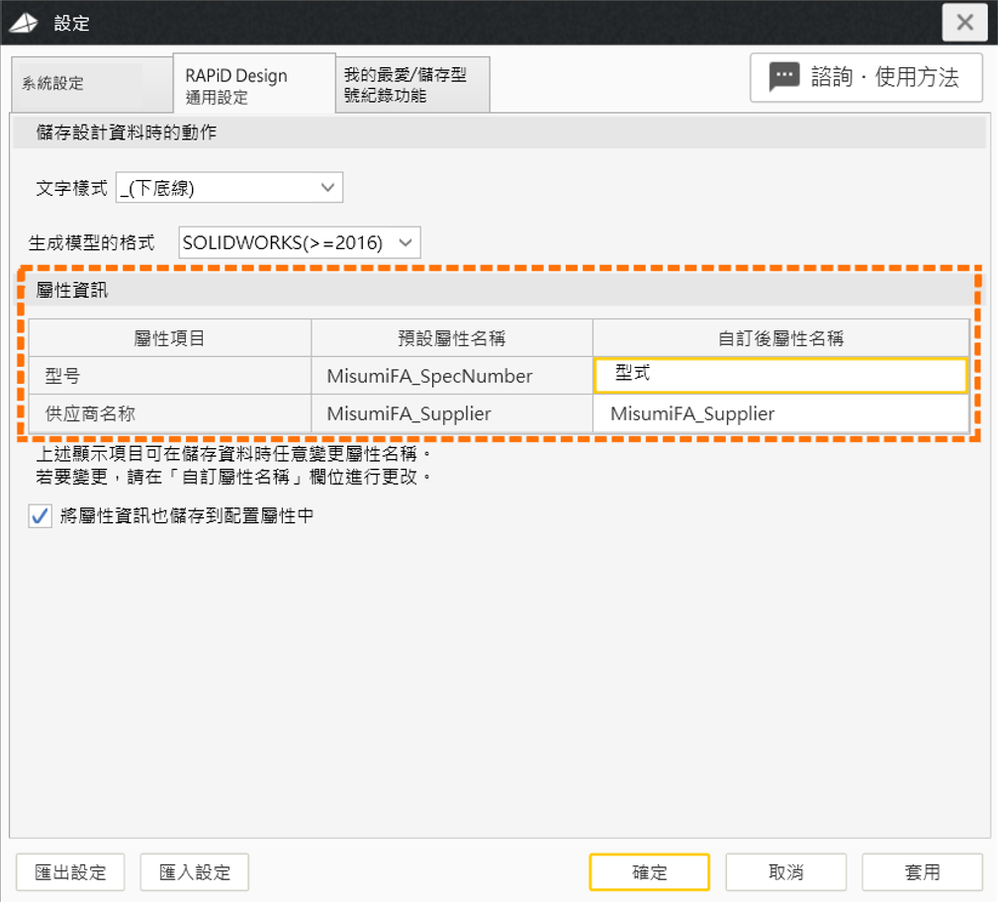
Task: Click the 供应商名称 property row cell
Action: (x=169, y=413)
